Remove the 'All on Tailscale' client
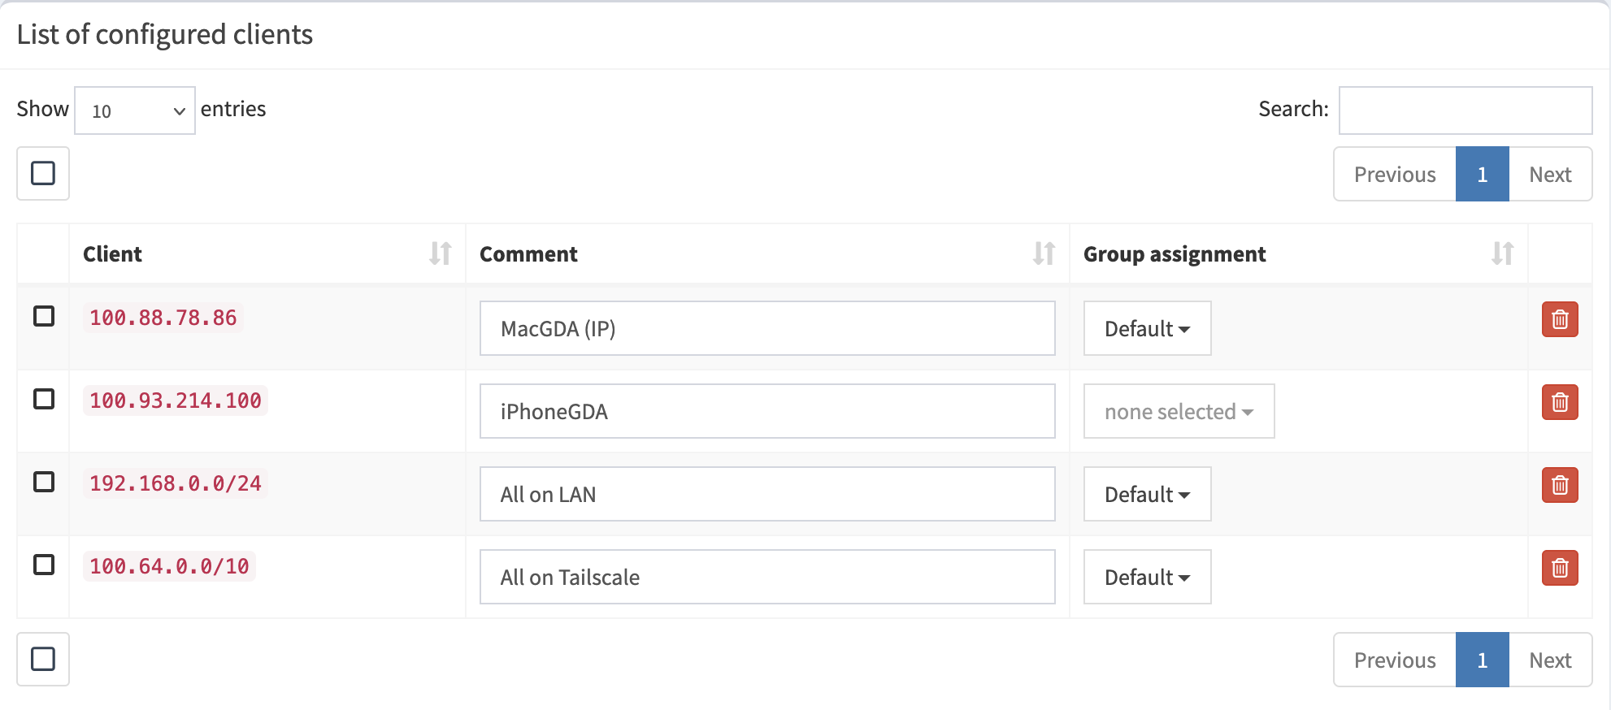This screenshot has height=710, width=1611. [1559, 569]
